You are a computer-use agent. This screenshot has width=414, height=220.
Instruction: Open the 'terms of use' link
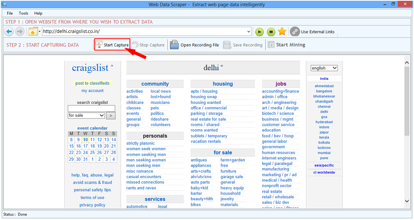[x=92, y=197]
